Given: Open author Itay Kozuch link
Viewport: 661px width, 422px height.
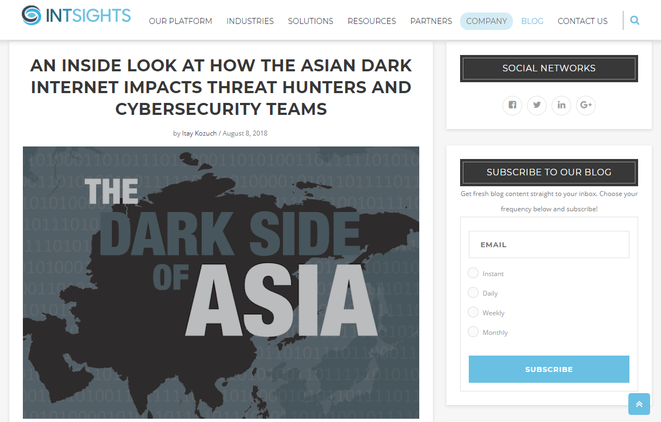Looking at the screenshot, I should 199,133.
